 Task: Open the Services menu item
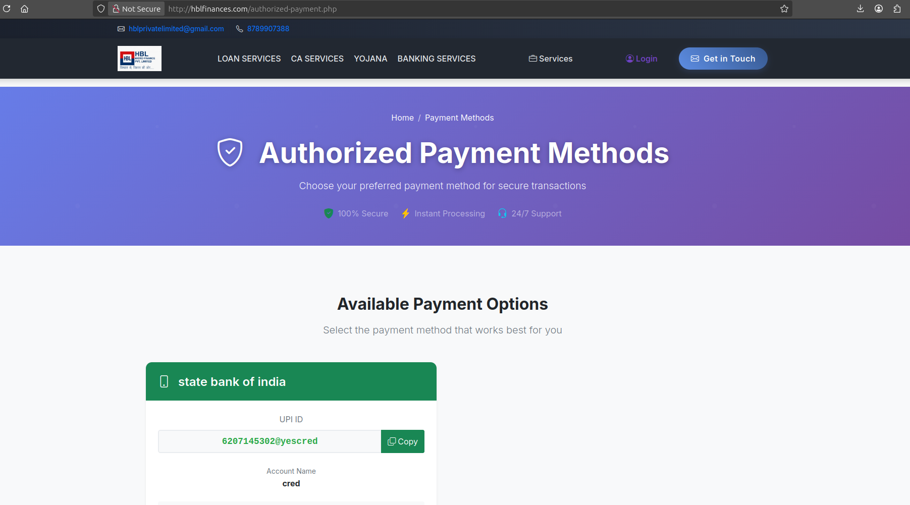pyautogui.click(x=550, y=59)
